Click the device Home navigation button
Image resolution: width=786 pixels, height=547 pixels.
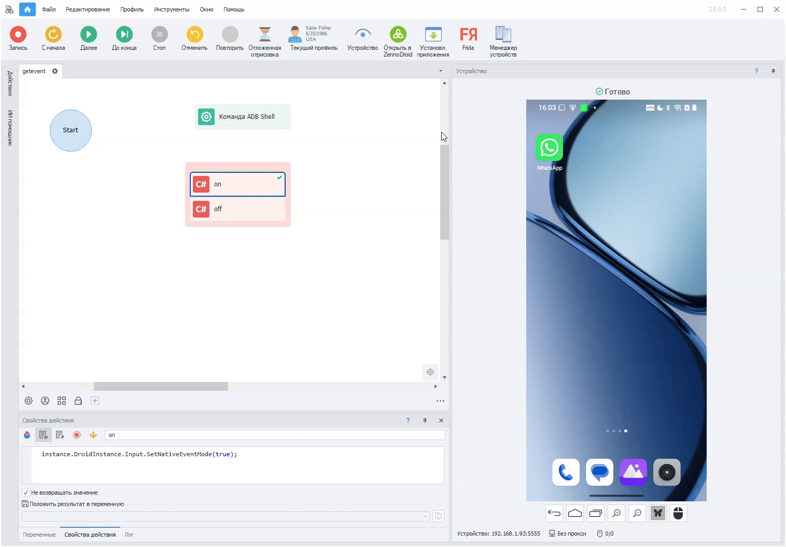coord(575,513)
